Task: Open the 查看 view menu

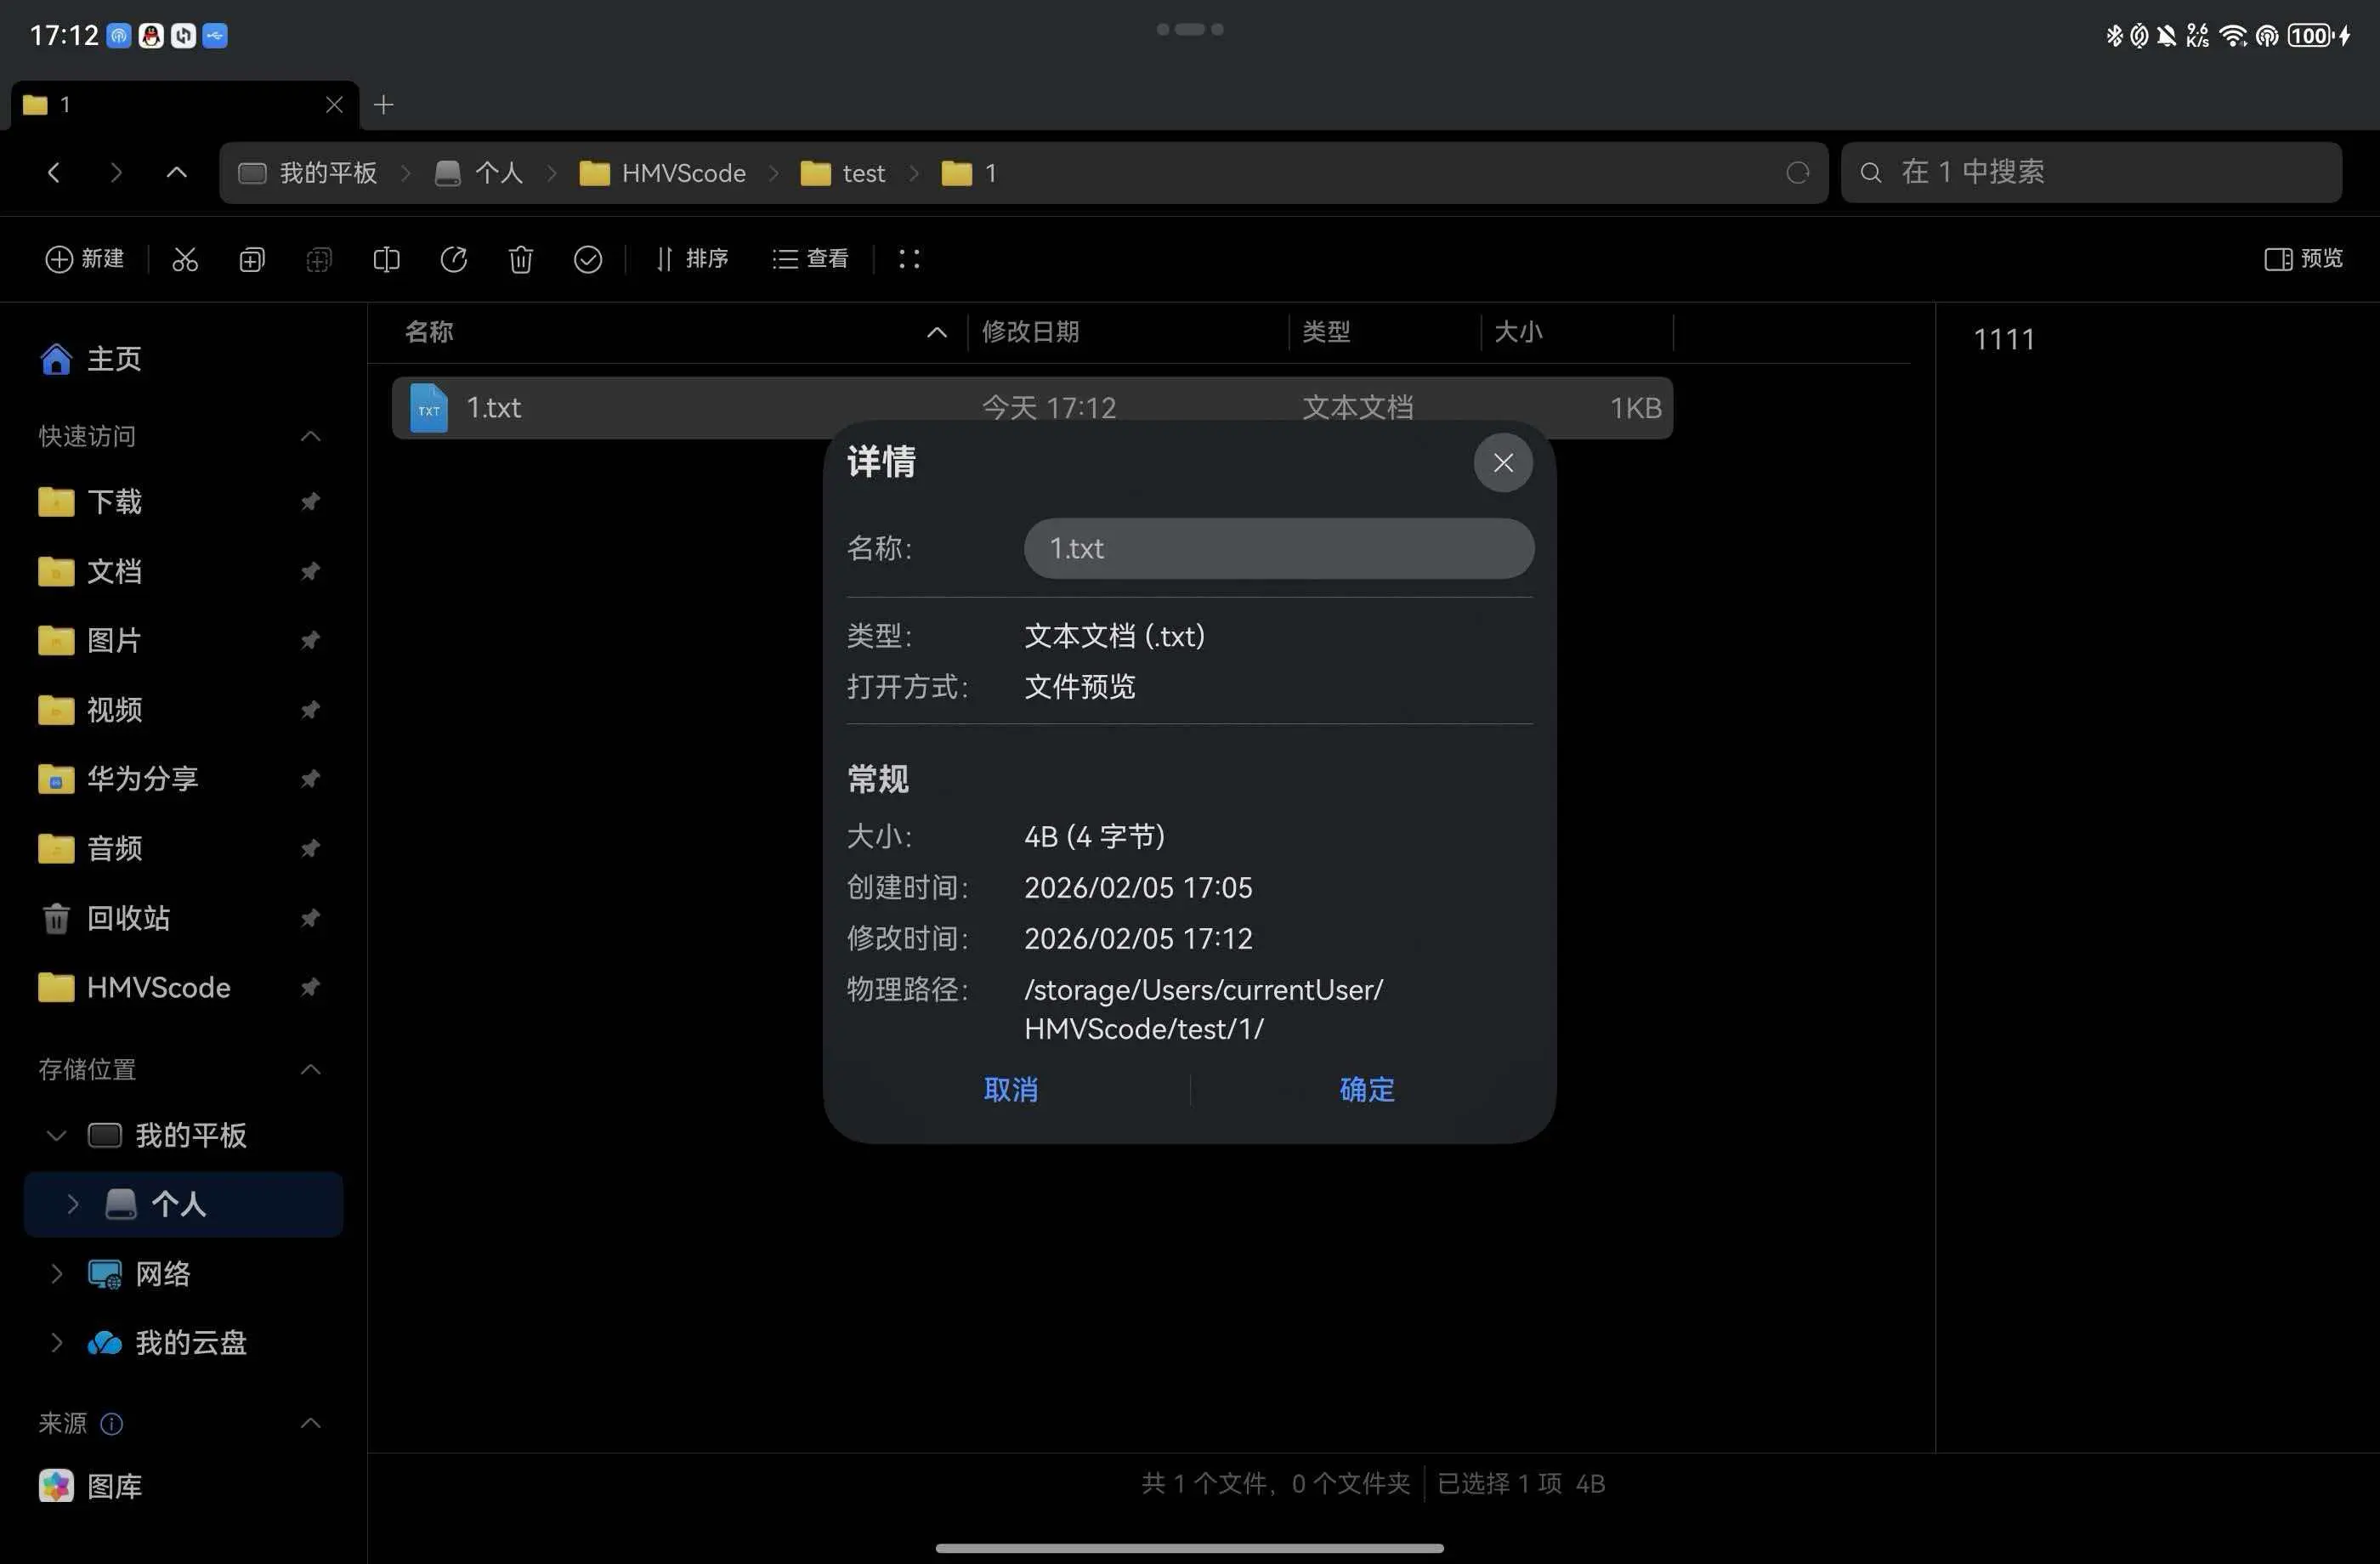Action: click(x=811, y=259)
